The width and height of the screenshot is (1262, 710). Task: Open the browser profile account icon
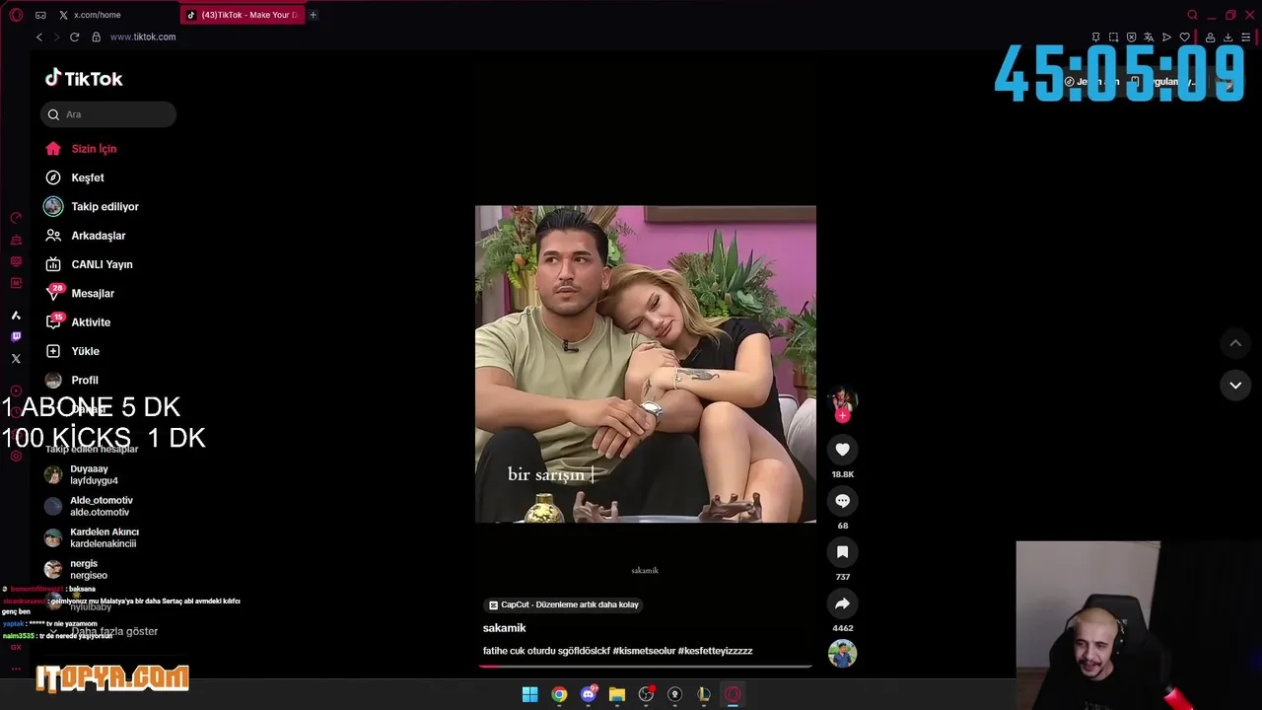[1210, 37]
